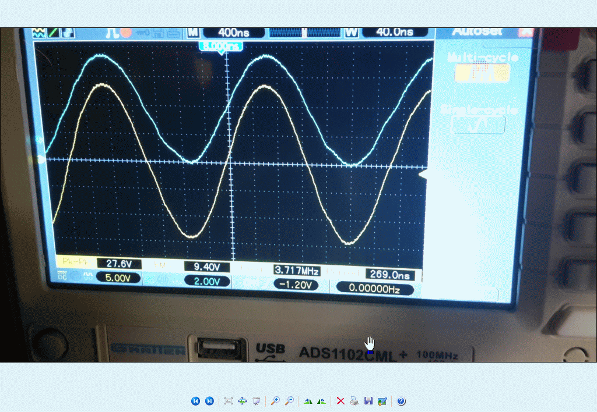597x412 pixels.
Task: Start the slide show
Action: [x=256, y=401]
